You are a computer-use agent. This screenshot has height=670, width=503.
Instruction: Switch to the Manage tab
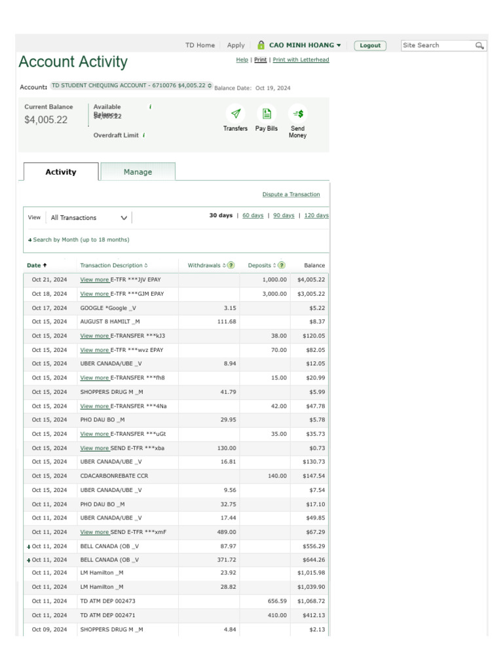point(138,172)
